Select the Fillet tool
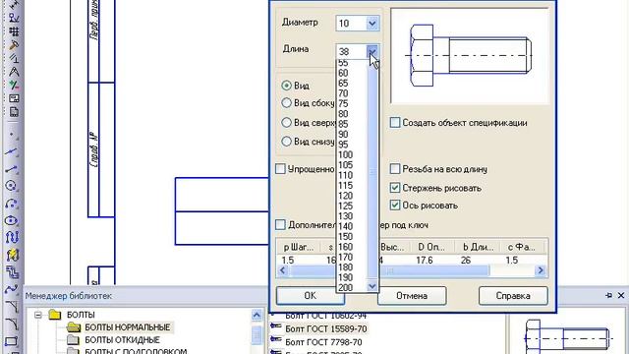Screen dimensions: 629x354 (12, 324)
